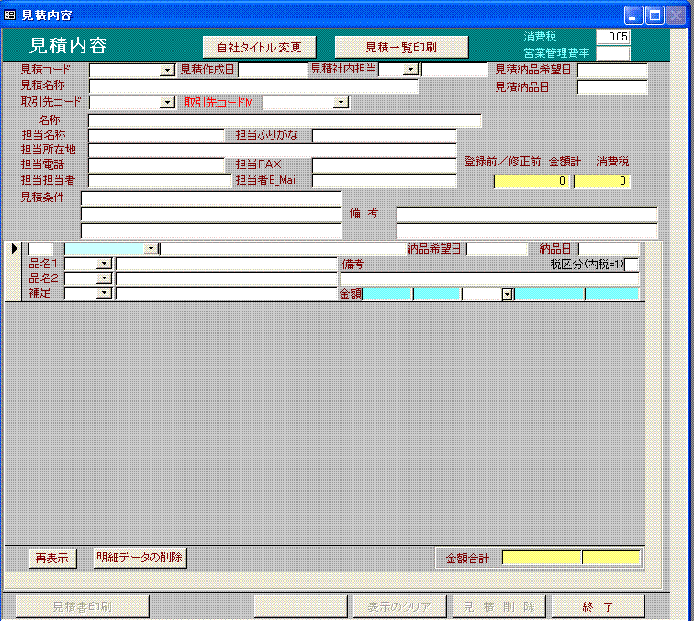Click the 見積一覧印刷 button
694x621 pixels.
click(401, 47)
